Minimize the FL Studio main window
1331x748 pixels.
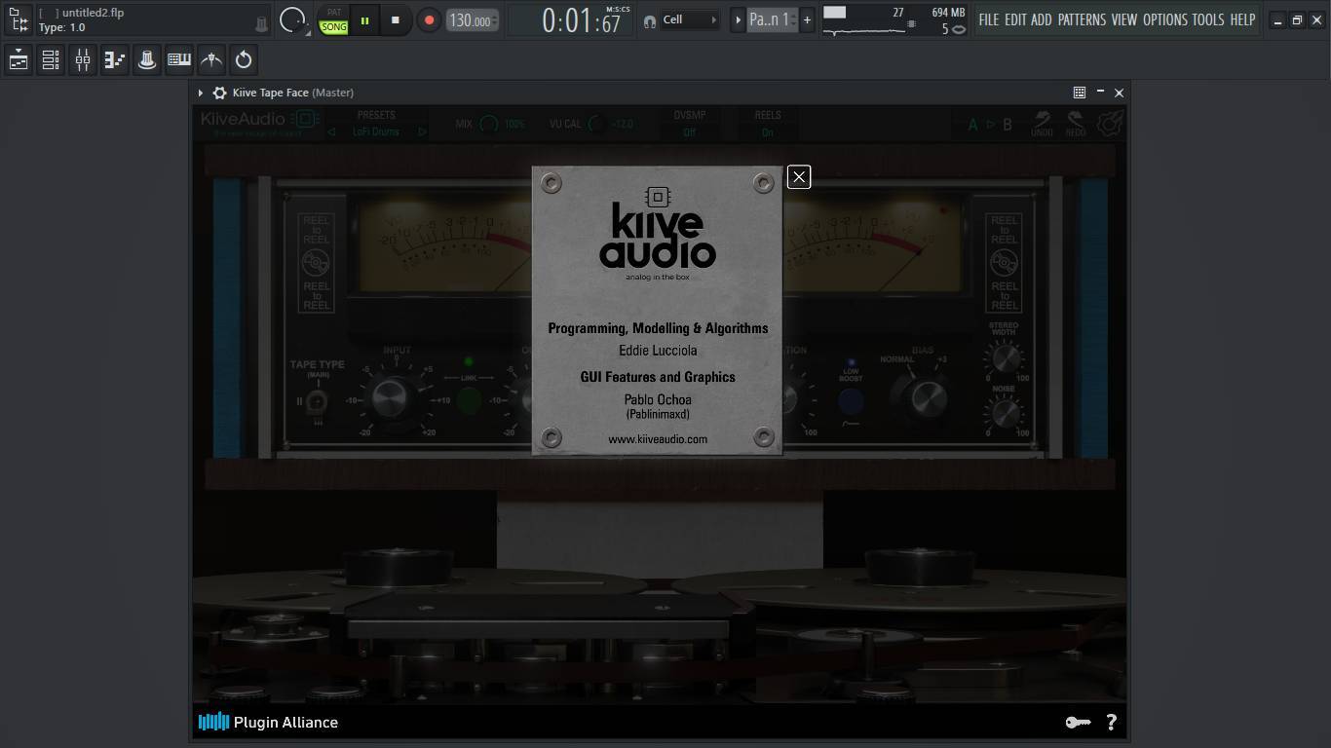pos(1277,20)
